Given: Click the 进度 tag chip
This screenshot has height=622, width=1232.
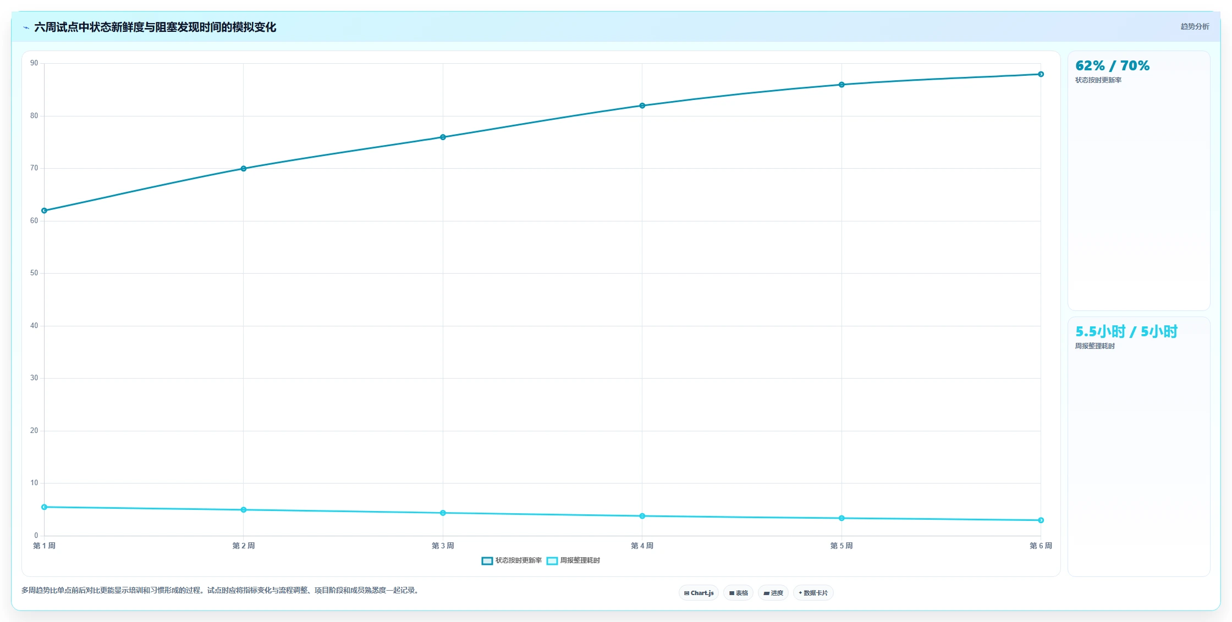Looking at the screenshot, I should point(773,593).
